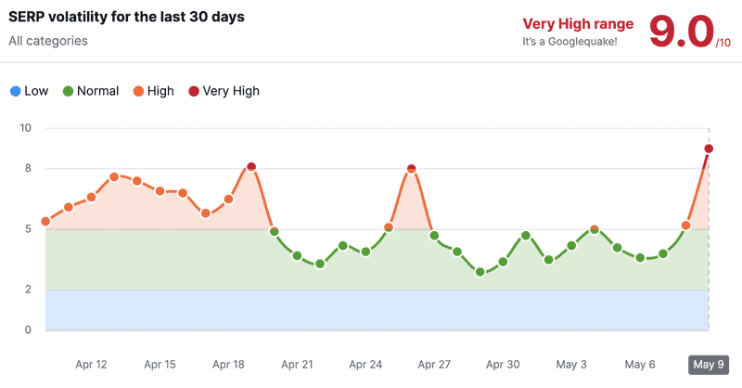
Task: Click the Very High range heading
Action: click(578, 24)
